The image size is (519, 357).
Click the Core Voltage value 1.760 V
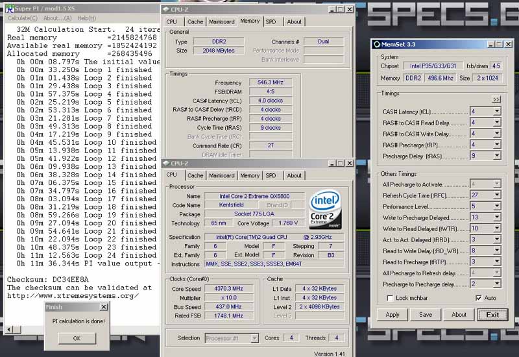288,223
